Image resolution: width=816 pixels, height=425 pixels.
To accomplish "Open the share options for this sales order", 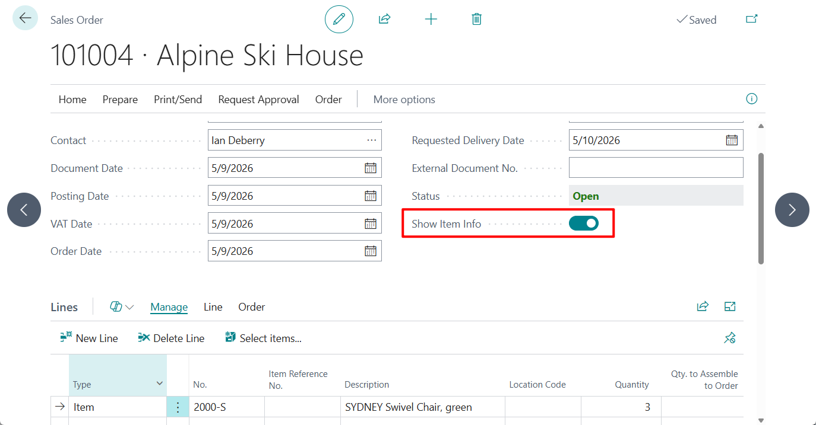I will [x=384, y=19].
